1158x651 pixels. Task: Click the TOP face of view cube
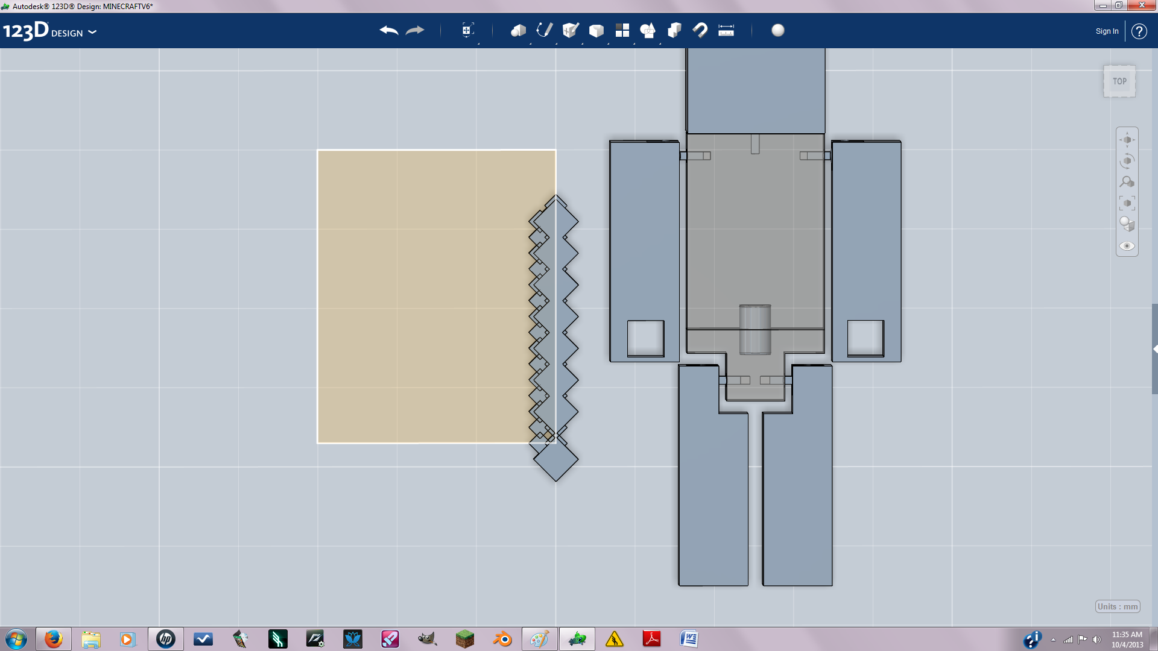coord(1119,81)
